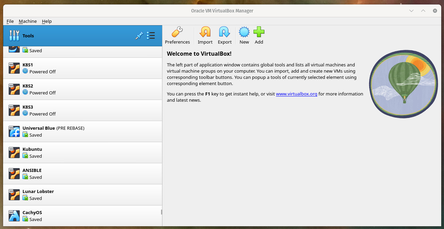The height and width of the screenshot is (229, 444).
Task: Select the Lunar Lobster name text
Action: click(x=38, y=191)
